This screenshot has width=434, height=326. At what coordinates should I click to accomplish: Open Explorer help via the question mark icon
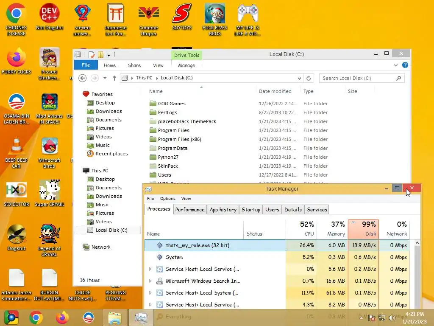point(405,65)
